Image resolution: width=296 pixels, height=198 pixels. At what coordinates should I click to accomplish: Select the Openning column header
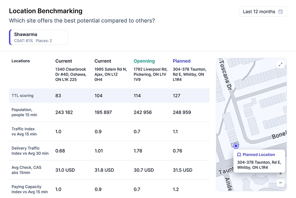click(144, 61)
